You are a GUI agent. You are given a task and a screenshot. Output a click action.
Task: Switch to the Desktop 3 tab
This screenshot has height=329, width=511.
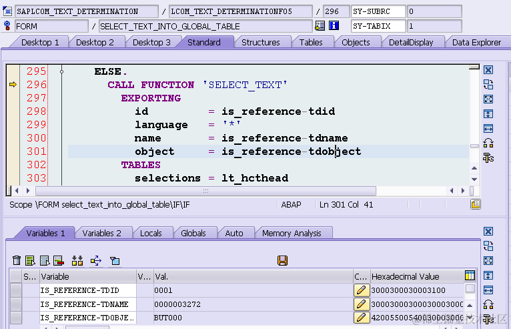(x=151, y=43)
